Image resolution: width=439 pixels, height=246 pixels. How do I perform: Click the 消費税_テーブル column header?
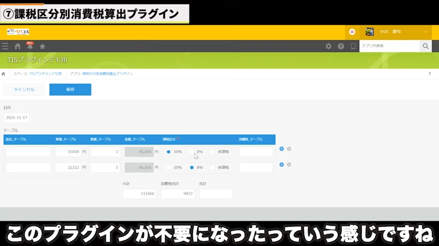[250, 139]
